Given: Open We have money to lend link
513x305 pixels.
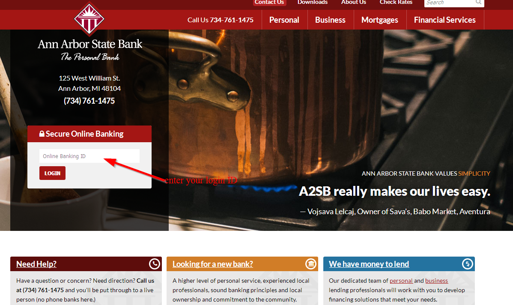Looking at the screenshot, I should coord(369,264).
